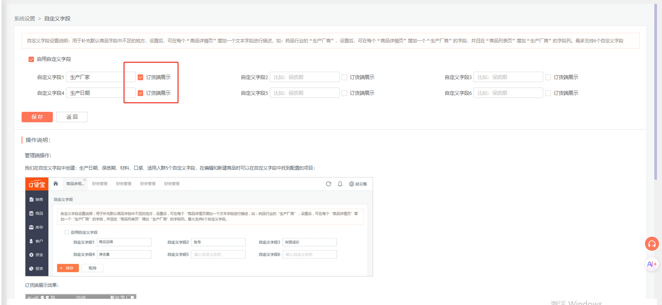Image resolution: width=662 pixels, height=305 pixels.
Task: Focus the 自定义字段4 input containing 生产日期
Action: pyautogui.click(x=101, y=93)
